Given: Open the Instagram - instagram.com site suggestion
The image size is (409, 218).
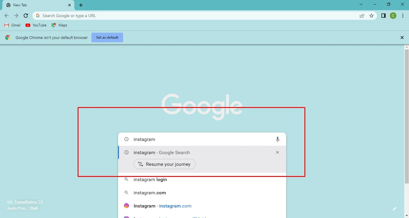Looking at the screenshot, I should point(202,206).
